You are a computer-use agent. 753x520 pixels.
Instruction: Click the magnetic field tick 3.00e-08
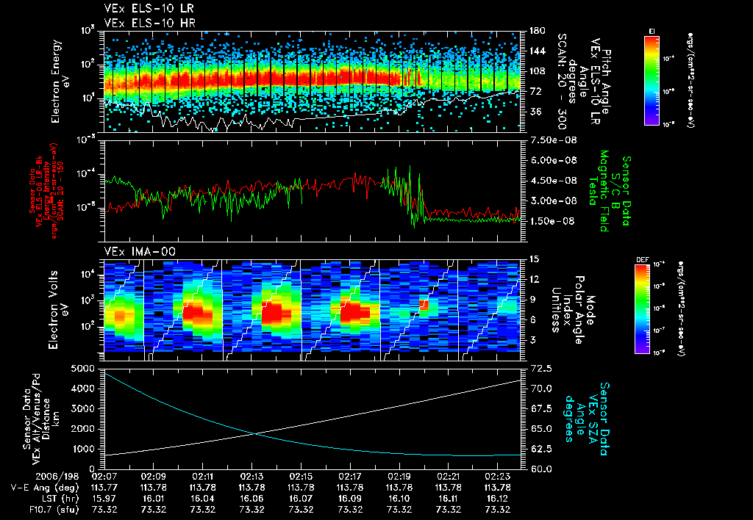[553, 201]
